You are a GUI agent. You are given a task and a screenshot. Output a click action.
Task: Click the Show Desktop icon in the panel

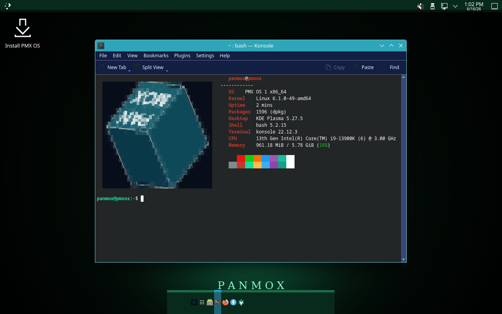[x=495, y=6]
